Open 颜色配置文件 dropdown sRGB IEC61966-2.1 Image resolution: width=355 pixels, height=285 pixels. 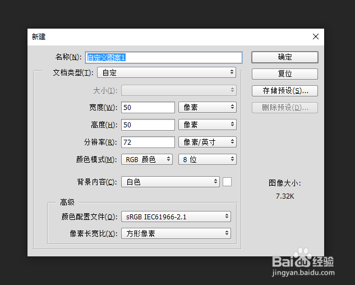176,217
